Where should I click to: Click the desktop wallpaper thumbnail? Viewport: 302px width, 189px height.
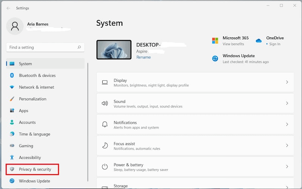[114, 50]
